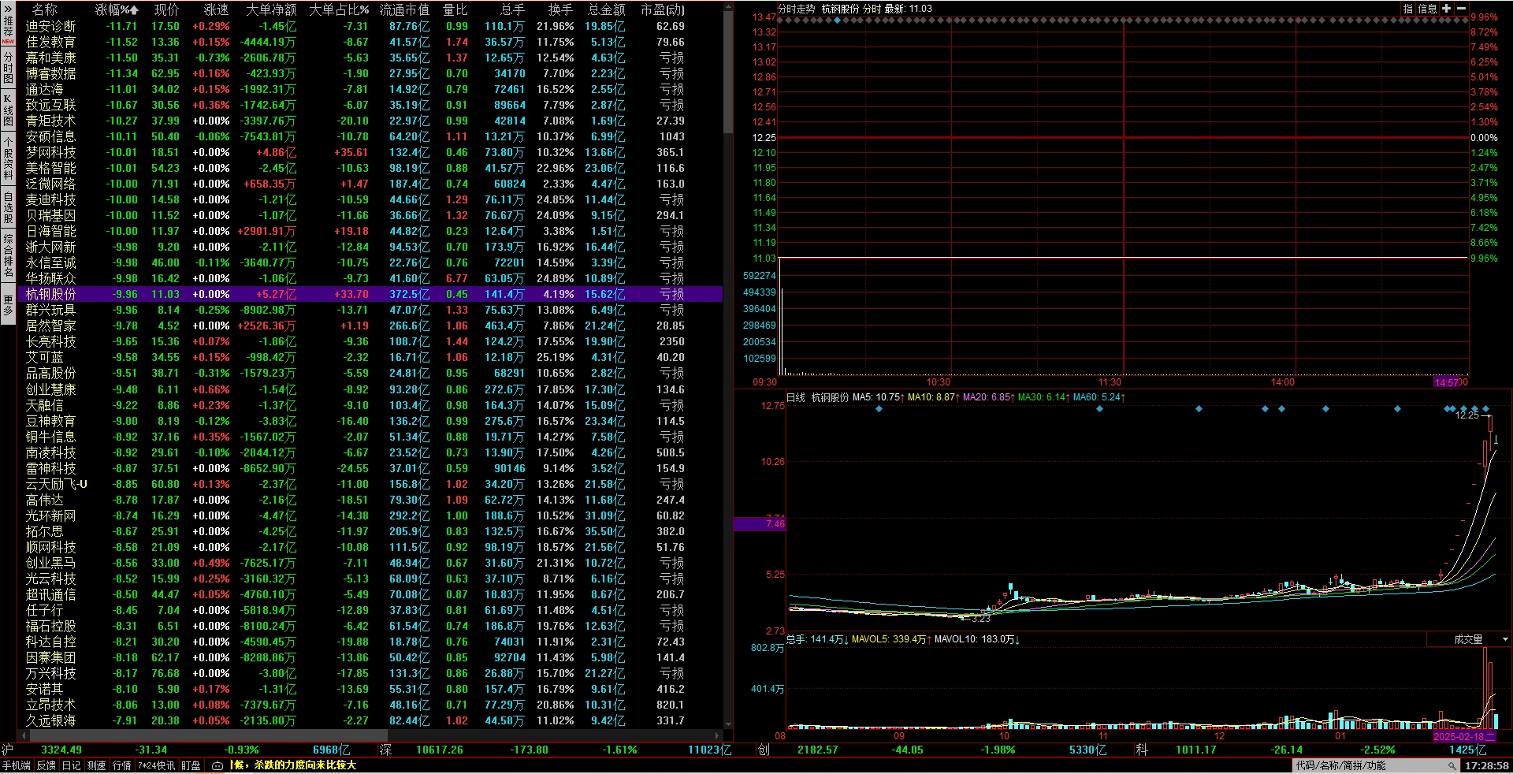Click the double-arrow expand icon atop left sidebar
This screenshot has height=774, width=1513.
click(8, 9)
